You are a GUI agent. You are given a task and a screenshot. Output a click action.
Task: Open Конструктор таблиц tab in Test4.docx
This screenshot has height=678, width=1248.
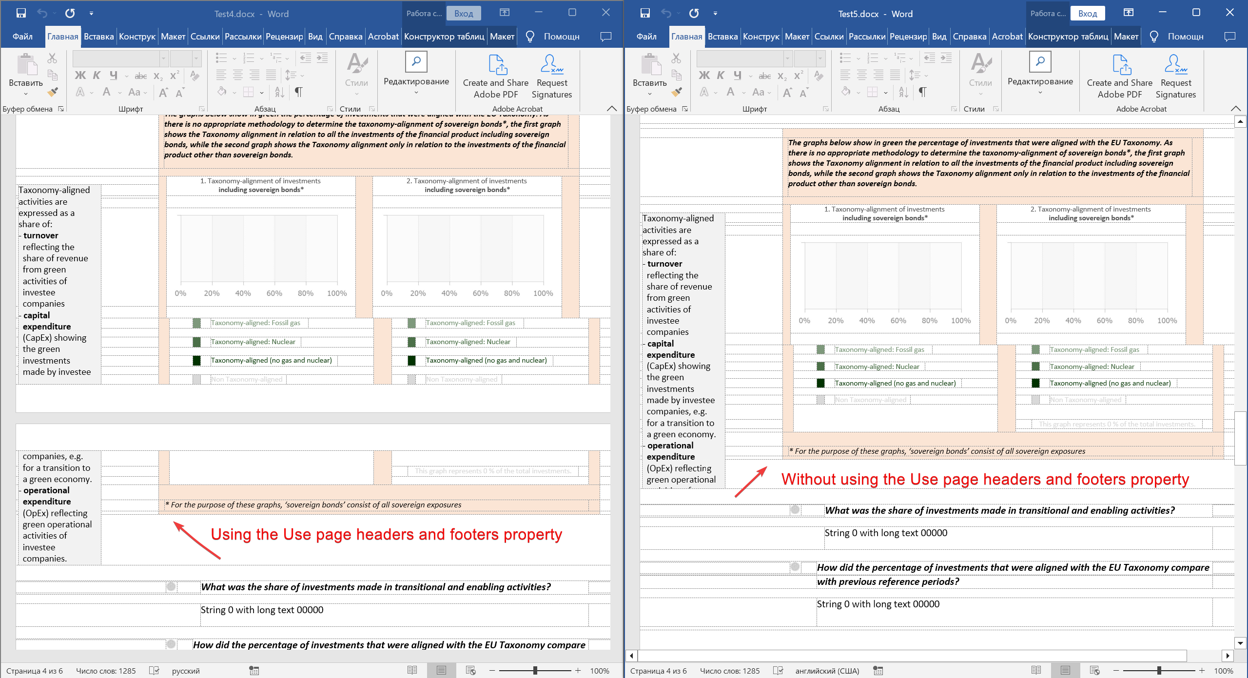tap(444, 37)
